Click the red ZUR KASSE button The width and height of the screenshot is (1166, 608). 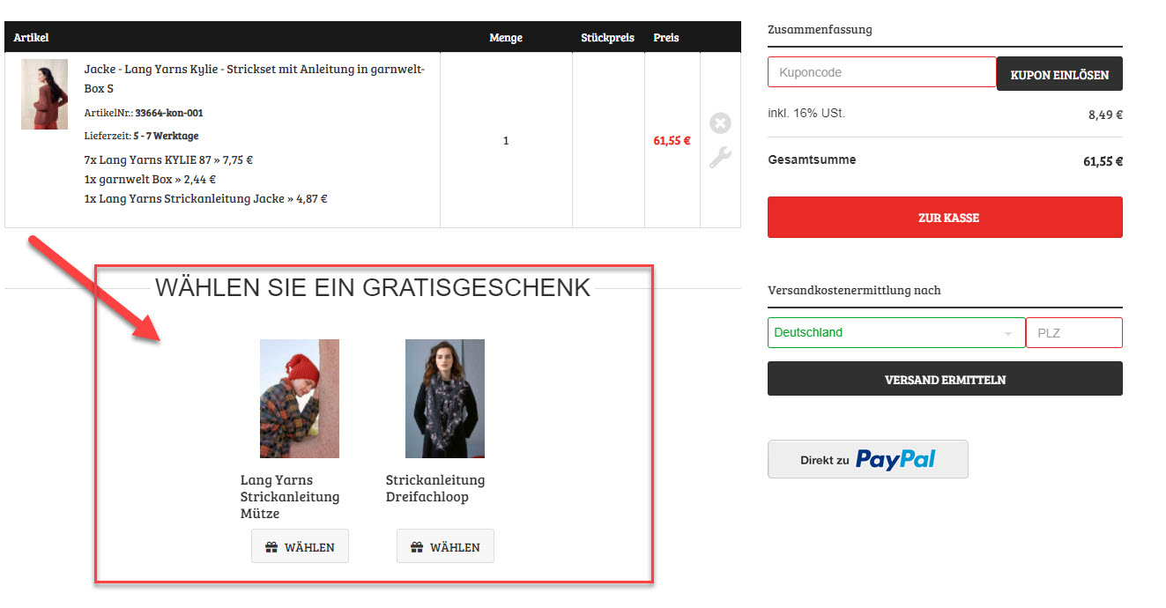945,218
